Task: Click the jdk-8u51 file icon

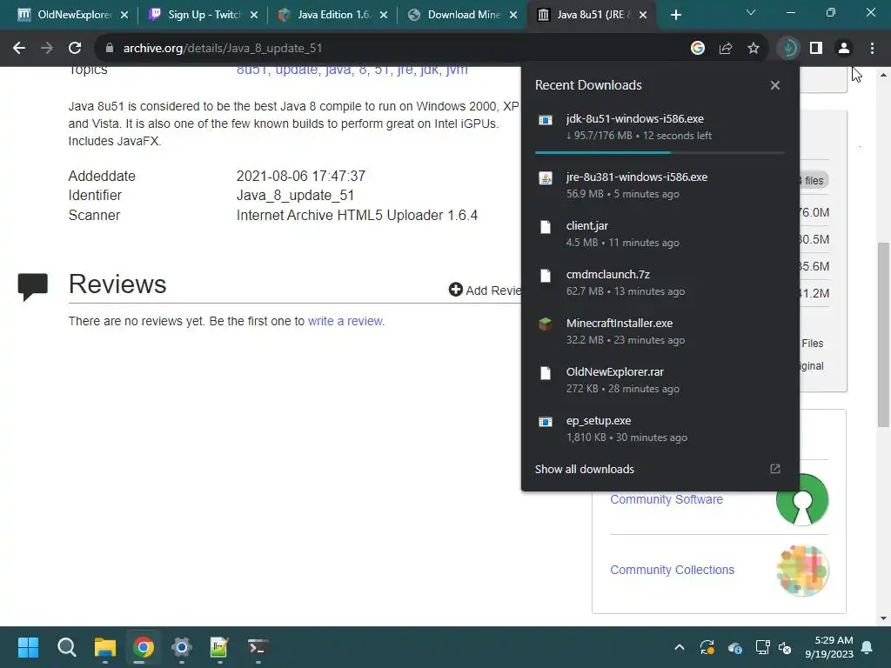Action: (545, 120)
